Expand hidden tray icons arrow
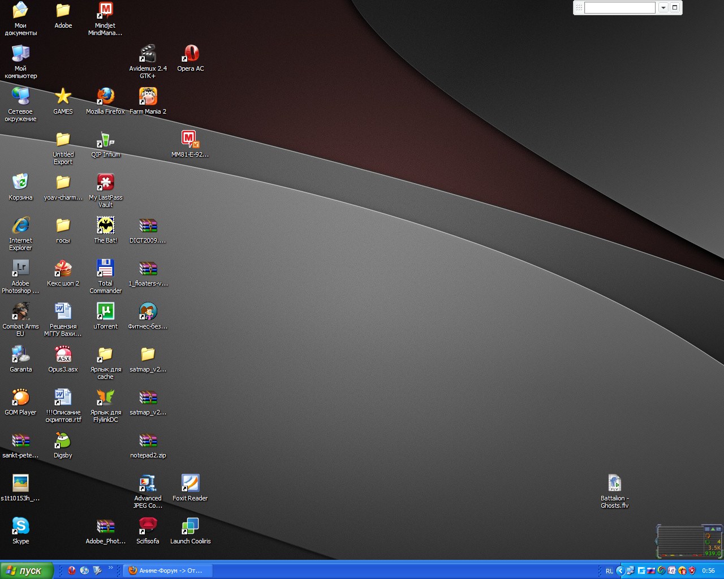Viewport: 724px width, 579px height. [620, 571]
